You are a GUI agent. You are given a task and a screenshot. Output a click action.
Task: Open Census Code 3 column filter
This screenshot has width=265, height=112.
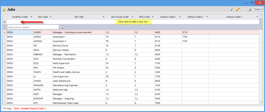pyautogui.click(x=257, y=17)
